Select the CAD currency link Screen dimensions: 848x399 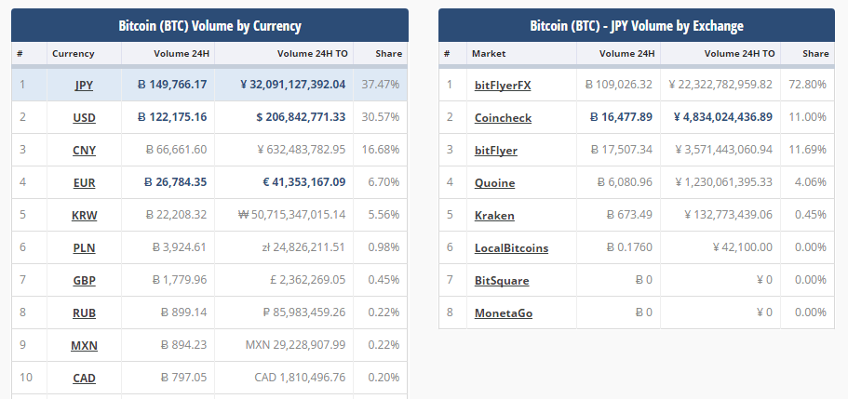pyautogui.click(x=84, y=379)
